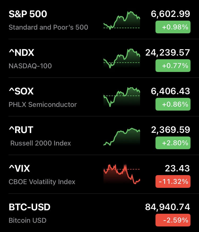
Task: Open the S&P 500 sparkline chart
Action: pos(122,20)
